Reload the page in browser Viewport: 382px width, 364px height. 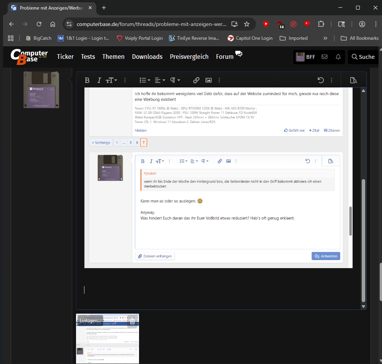click(39, 24)
